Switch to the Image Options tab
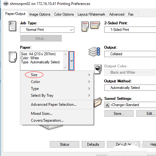This screenshot has height=156, width=156. pyautogui.click(x=40, y=14)
